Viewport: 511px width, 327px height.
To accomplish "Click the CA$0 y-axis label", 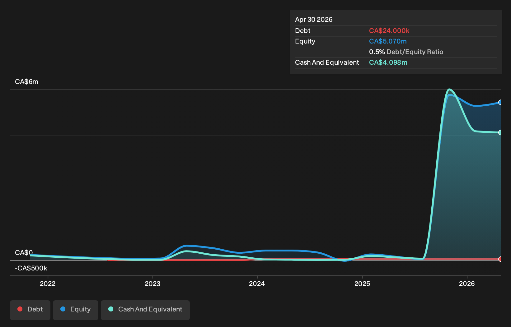I will point(24,252).
